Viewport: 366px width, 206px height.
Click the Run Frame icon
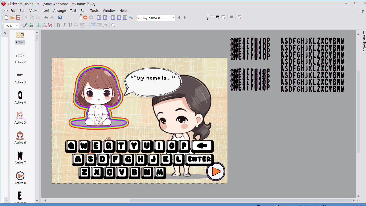[223, 17]
